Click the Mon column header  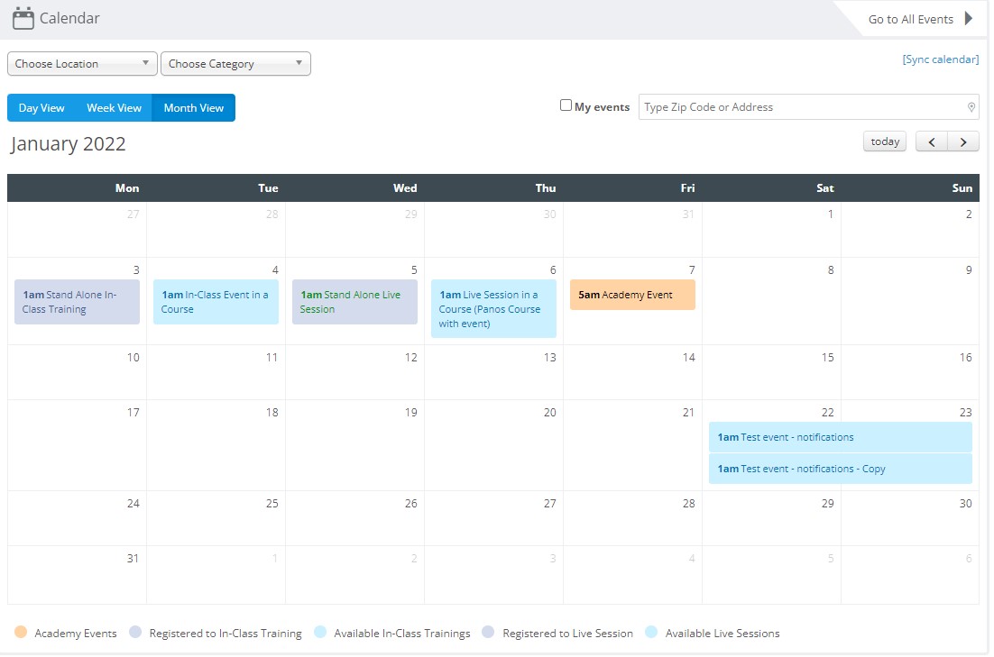coord(127,188)
